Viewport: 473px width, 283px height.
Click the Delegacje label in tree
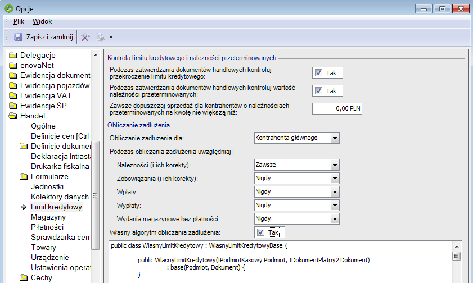pos(38,55)
